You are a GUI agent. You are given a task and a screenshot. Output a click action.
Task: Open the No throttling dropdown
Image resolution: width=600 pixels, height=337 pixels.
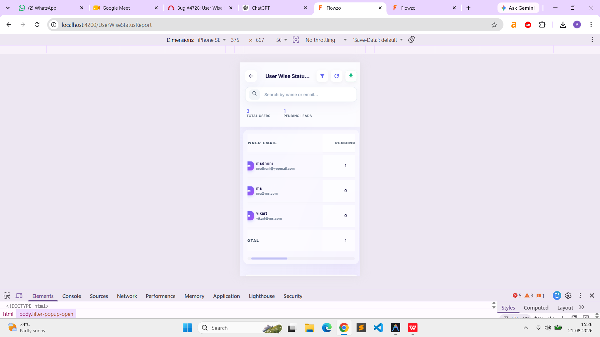(x=326, y=40)
